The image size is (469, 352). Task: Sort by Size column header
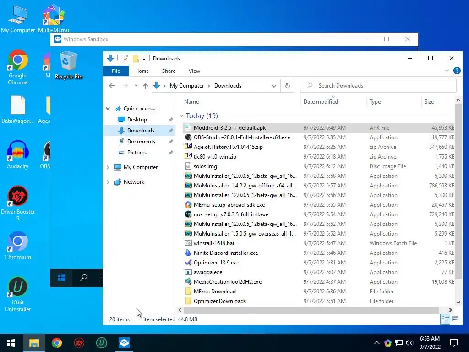(438, 102)
